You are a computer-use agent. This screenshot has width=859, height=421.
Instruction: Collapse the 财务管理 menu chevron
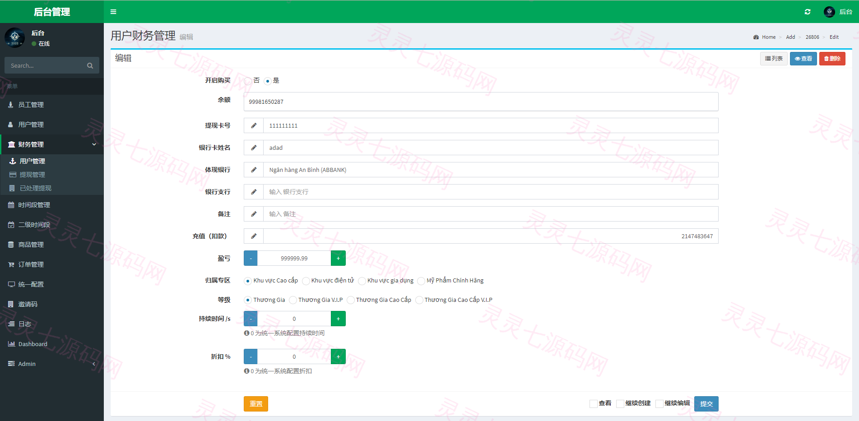[x=94, y=144]
